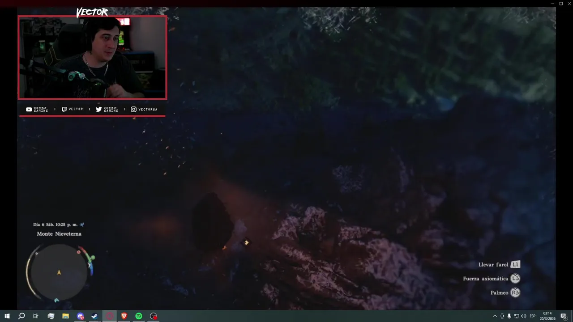This screenshot has width=573, height=322.
Task: Select the active red circular app on taskbar
Action: (x=110, y=316)
